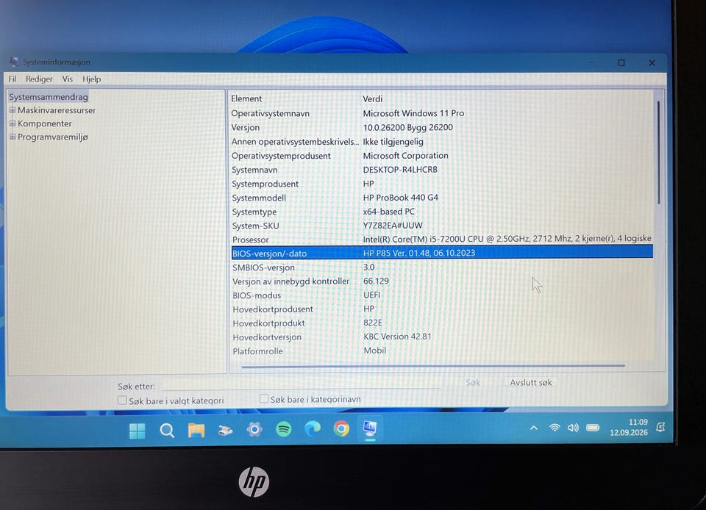This screenshot has height=510, width=706.
Task: Select the SMBIOS-versjon row
Action: click(x=442, y=267)
